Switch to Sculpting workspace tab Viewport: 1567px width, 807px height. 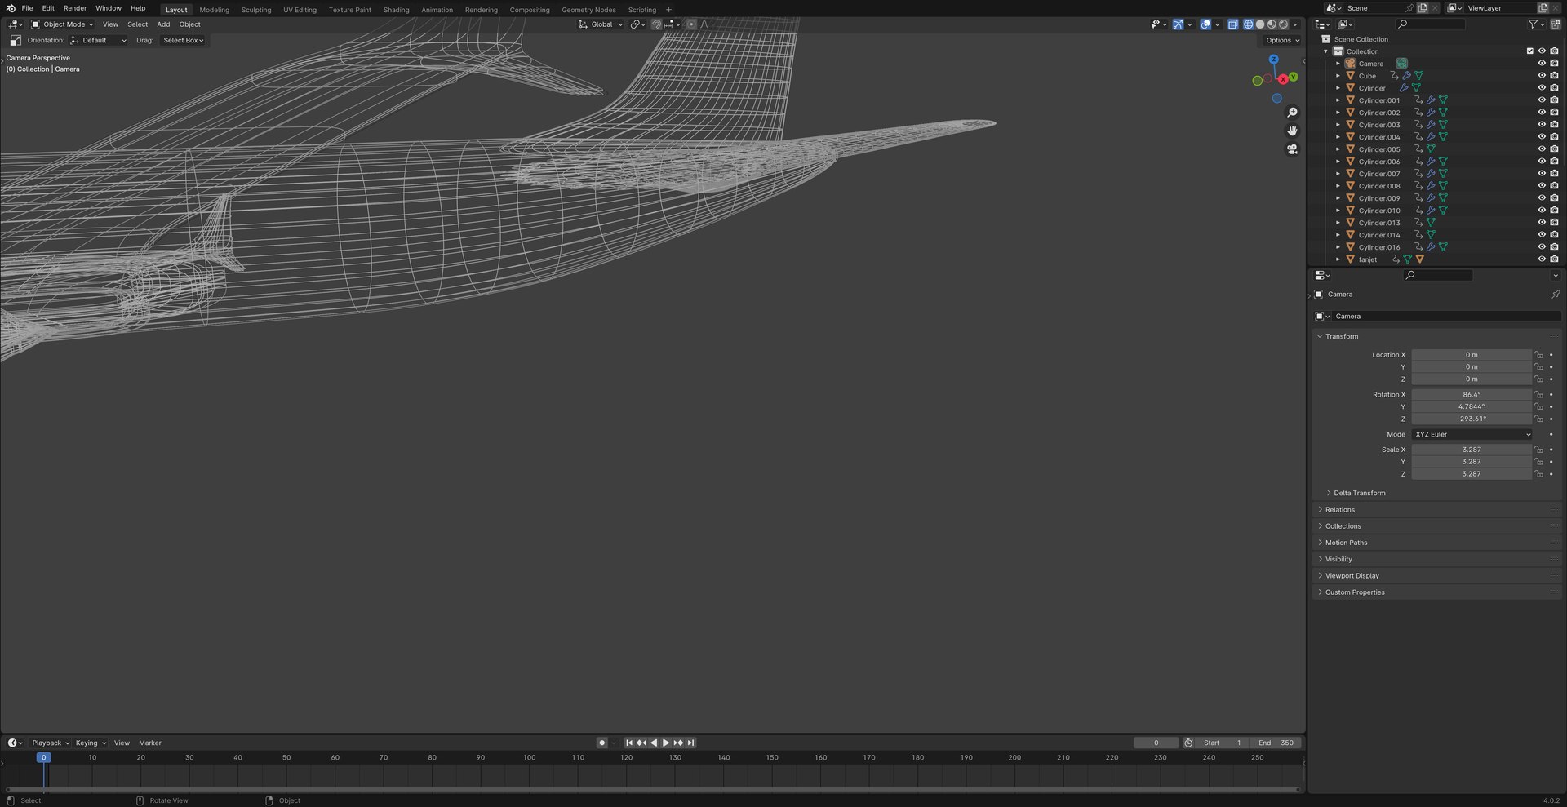coord(256,10)
